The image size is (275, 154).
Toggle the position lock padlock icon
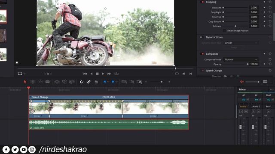coord(96,82)
